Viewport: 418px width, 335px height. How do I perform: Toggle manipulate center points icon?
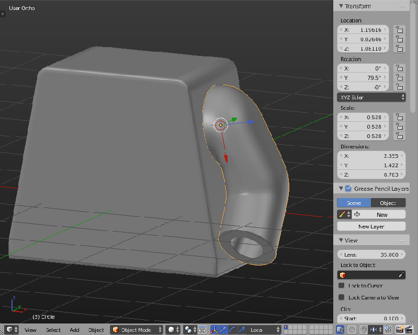pyautogui.click(x=202, y=330)
